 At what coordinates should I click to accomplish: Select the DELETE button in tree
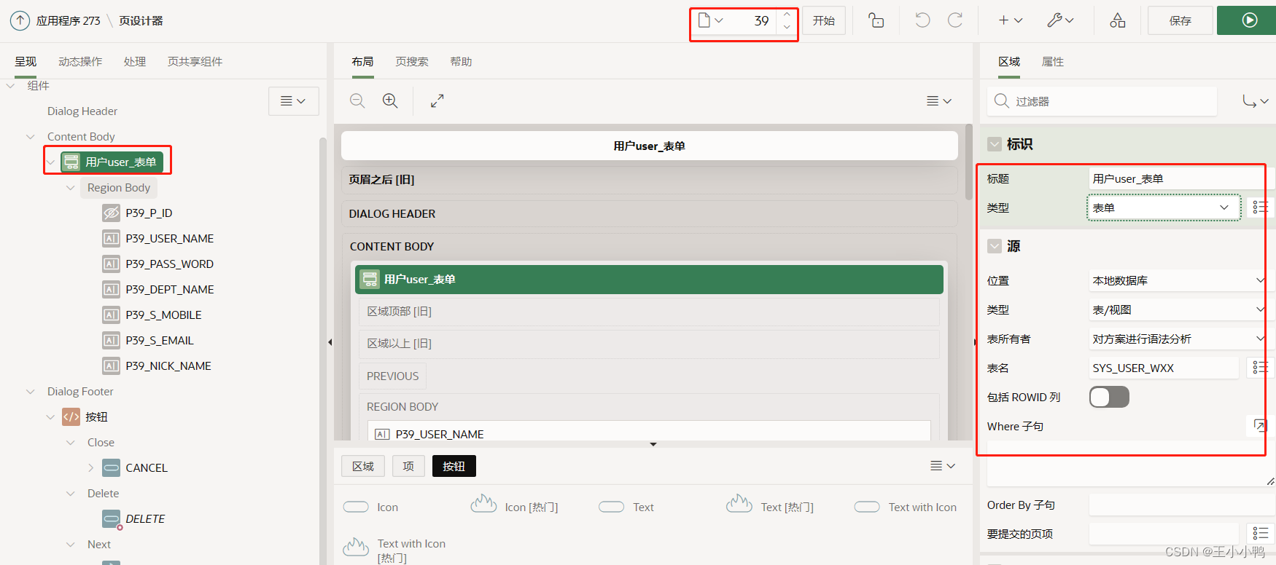coord(145,519)
